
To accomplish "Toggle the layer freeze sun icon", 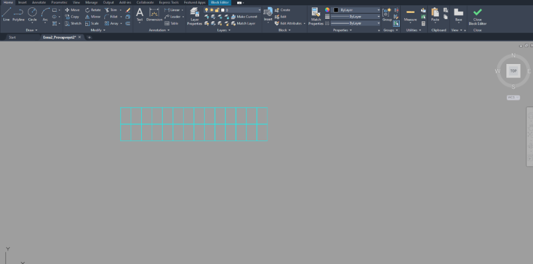I will (212, 10).
